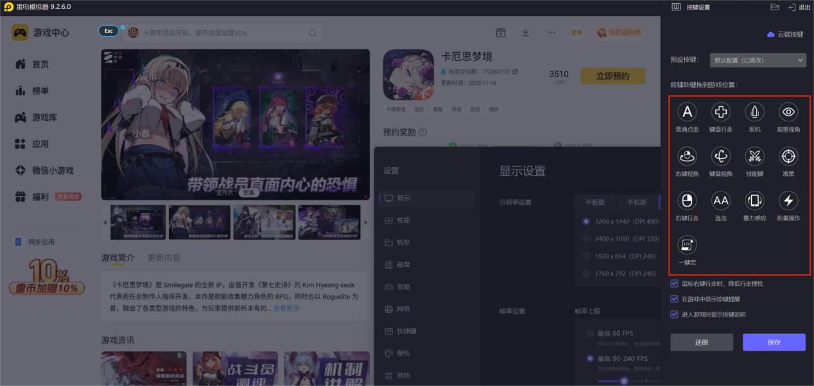Image resolution: width=814 pixels, height=386 pixels.
Task: Open 榜单 rankings in the sidebar
Action: point(40,91)
